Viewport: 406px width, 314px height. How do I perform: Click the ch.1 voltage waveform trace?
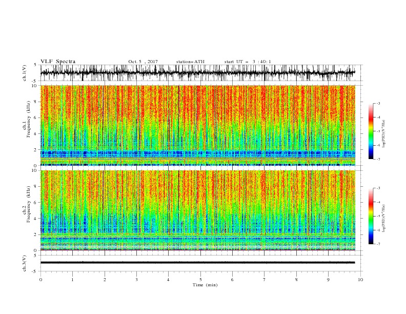197,73
